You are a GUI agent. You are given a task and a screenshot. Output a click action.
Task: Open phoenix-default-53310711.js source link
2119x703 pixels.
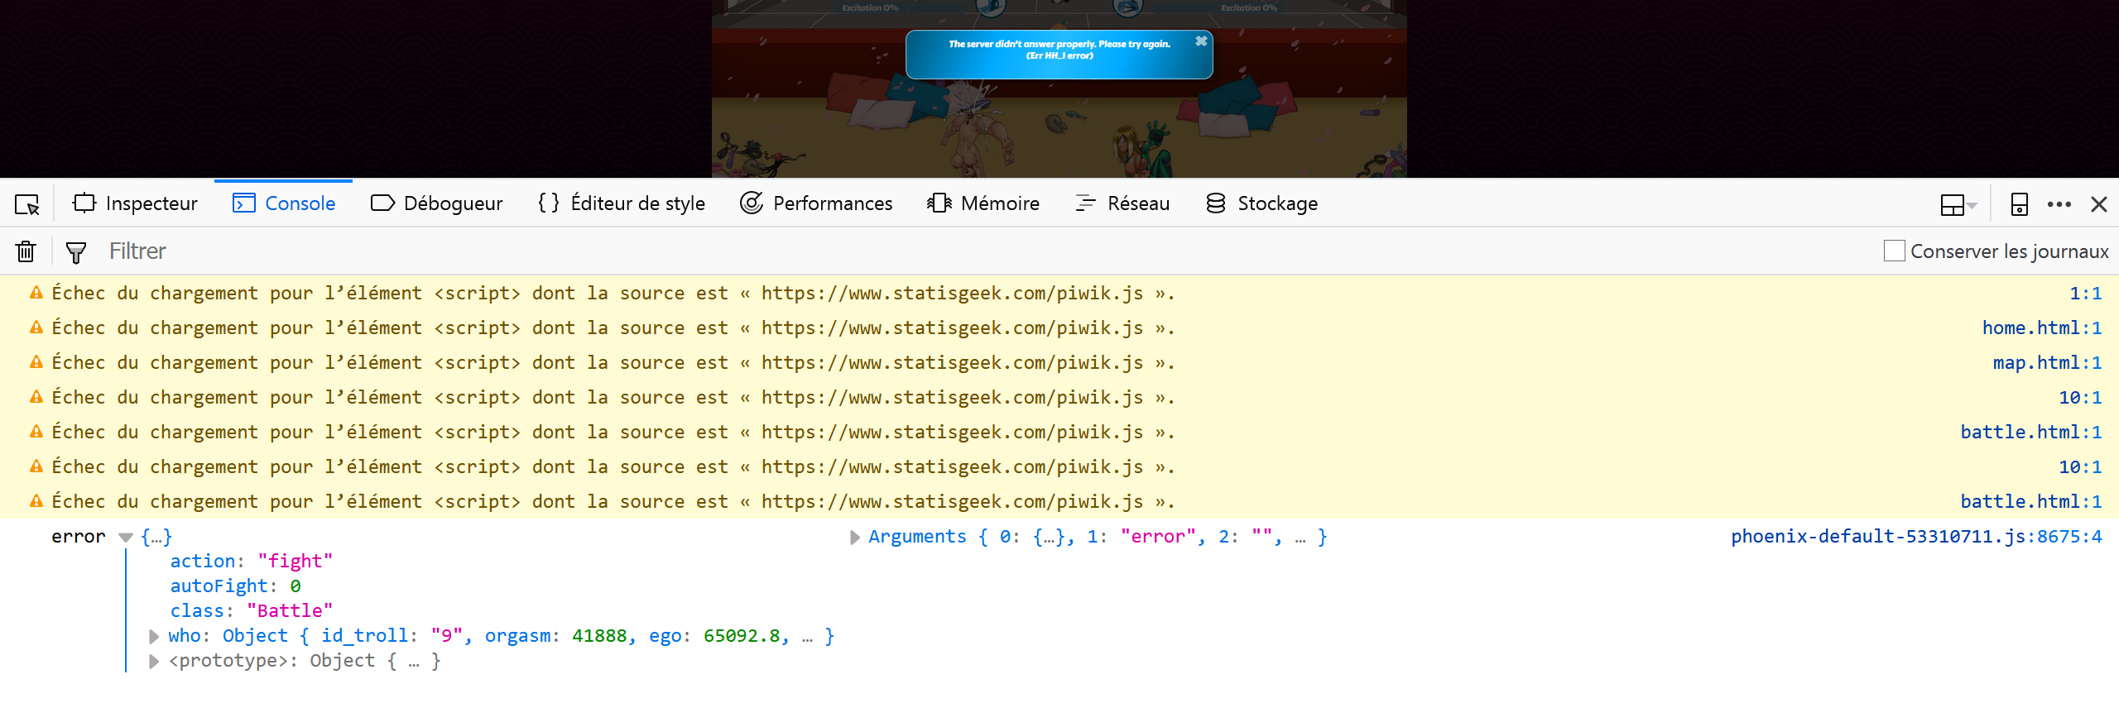pyautogui.click(x=1915, y=537)
